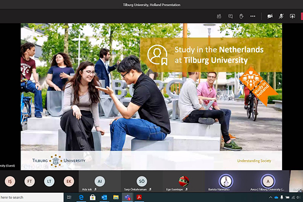The width and height of the screenshot is (303, 202).
Task: Open Task View on the taskbar
Action: 69,197
